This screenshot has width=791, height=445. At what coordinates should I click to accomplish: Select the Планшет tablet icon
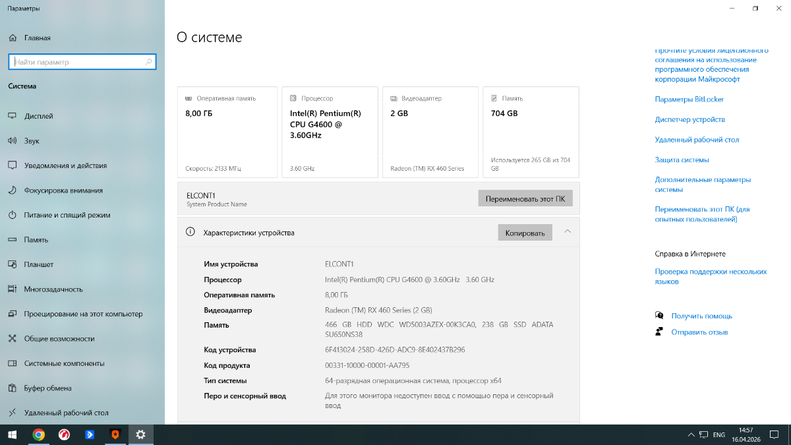(x=12, y=264)
